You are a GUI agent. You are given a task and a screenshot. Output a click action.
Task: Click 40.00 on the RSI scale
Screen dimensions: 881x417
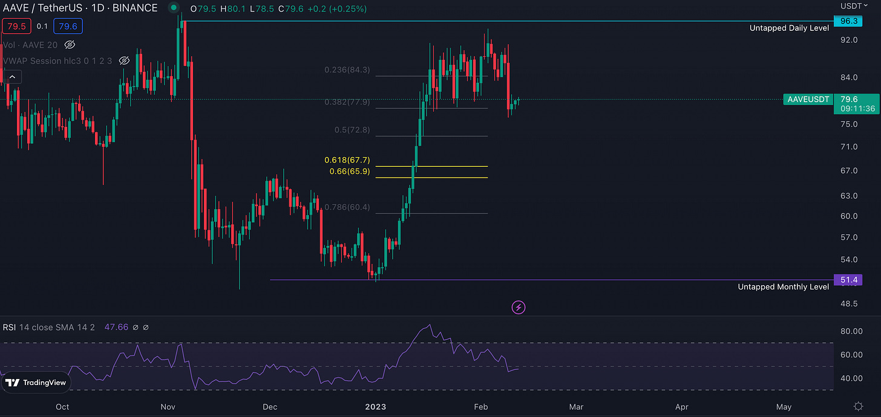(850, 378)
